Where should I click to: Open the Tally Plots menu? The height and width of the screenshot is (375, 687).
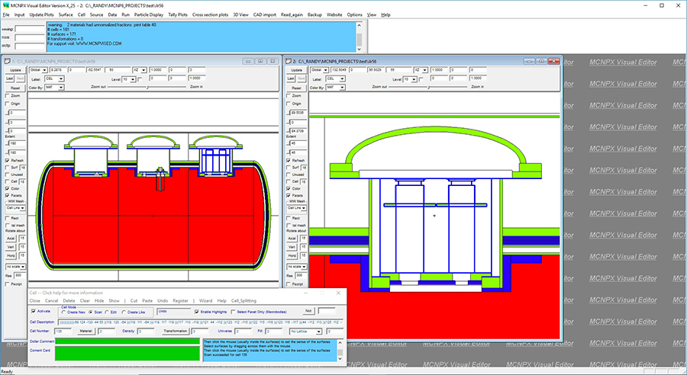[178, 14]
